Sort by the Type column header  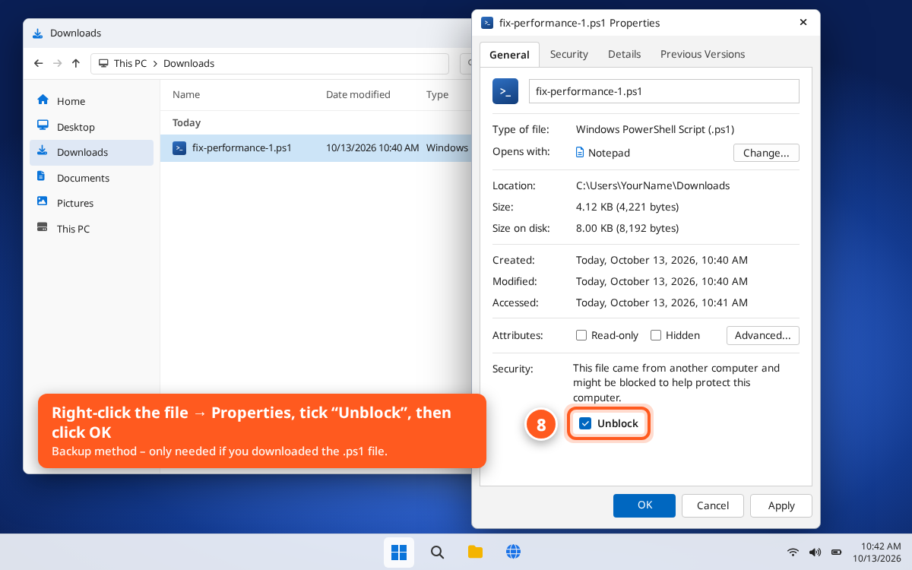click(x=437, y=95)
